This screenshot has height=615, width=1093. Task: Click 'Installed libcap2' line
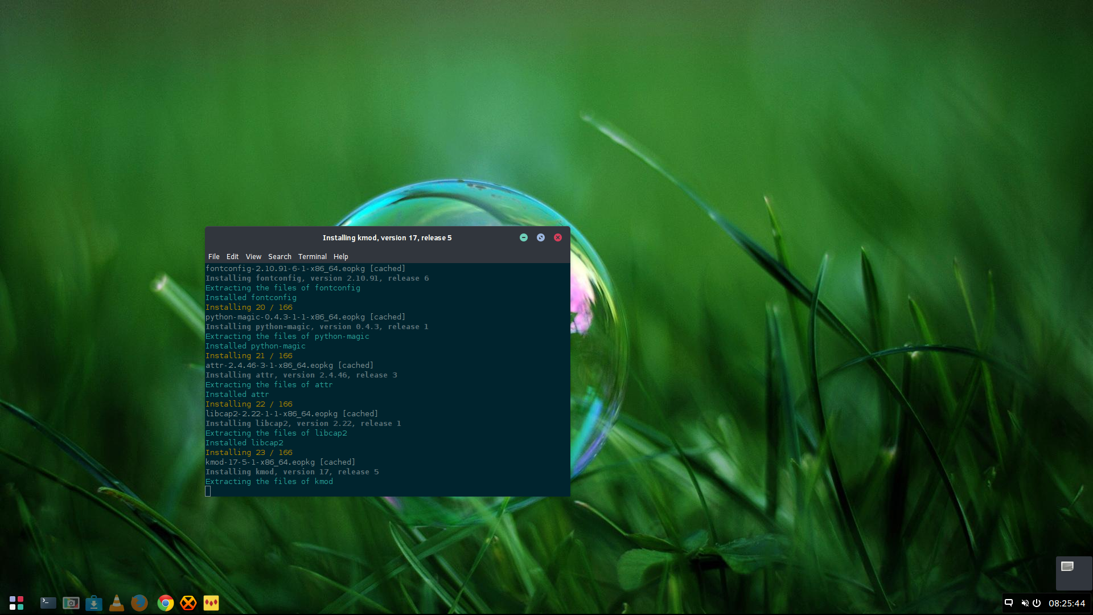[244, 443]
